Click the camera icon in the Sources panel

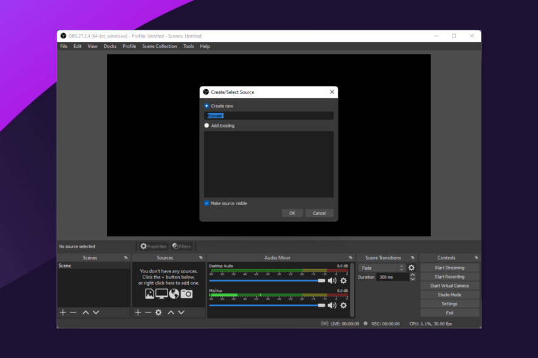tap(186, 294)
